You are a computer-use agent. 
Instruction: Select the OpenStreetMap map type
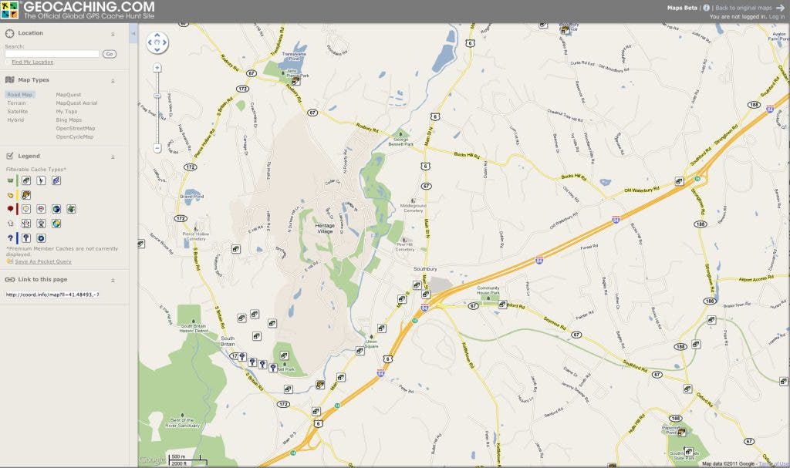[76, 129]
